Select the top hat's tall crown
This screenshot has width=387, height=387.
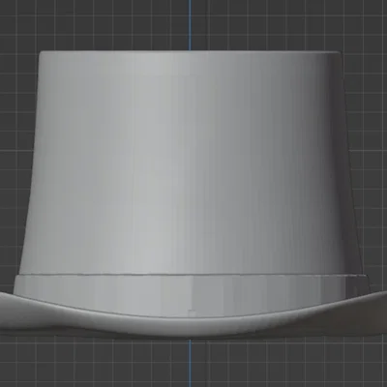(x=191, y=163)
